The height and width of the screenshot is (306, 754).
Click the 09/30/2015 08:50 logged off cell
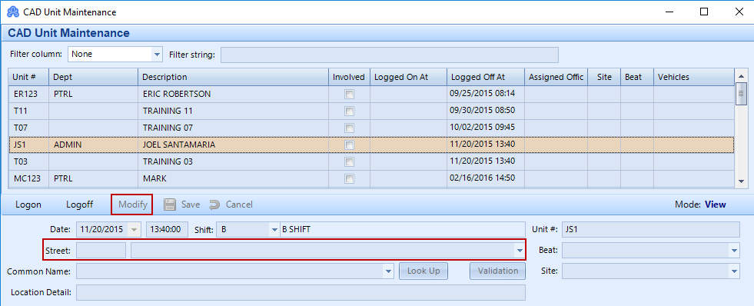[x=485, y=111]
